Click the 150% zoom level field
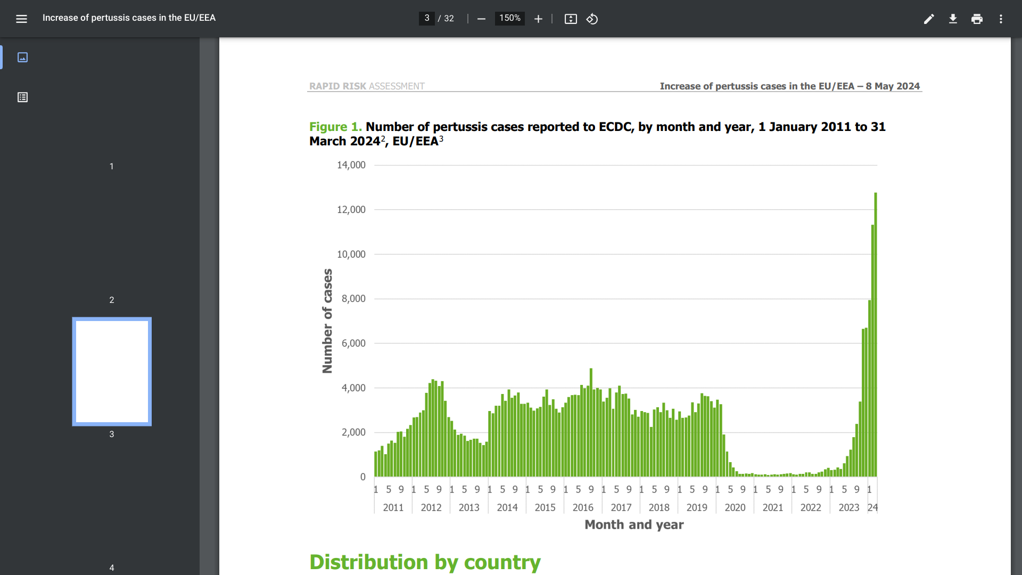This screenshot has width=1022, height=575. click(509, 18)
